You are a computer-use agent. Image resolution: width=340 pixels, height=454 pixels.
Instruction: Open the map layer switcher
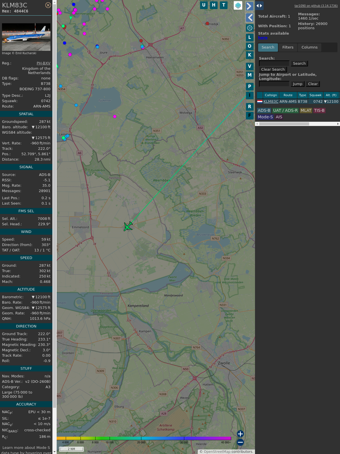238,5
